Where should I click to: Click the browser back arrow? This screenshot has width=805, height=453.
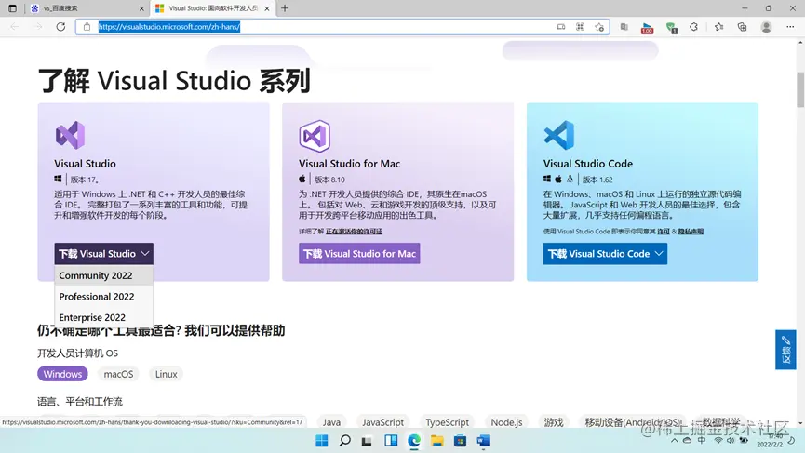[14, 27]
